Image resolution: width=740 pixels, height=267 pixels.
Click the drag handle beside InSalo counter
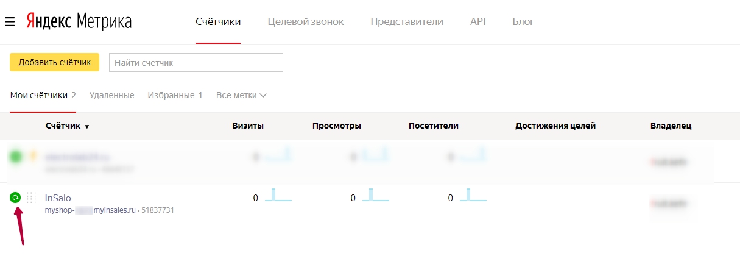click(x=32, y=198)
